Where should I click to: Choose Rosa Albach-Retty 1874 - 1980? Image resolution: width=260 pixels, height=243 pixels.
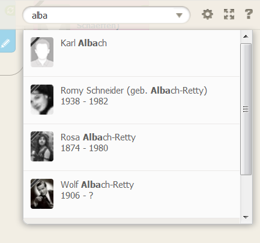tap(132, 148)
